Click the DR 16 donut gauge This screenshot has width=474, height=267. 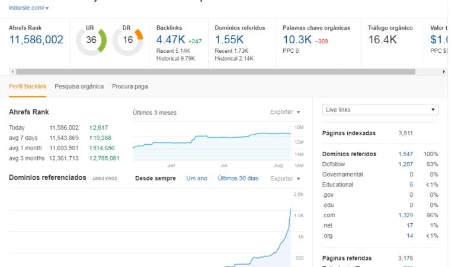[128, 40]
